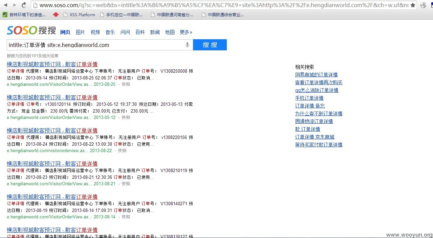Image resolution: width=433 pixels, height=238 pixels.
Task: Click related search 订单详情 京东商城
Action: tap(315, 137)
